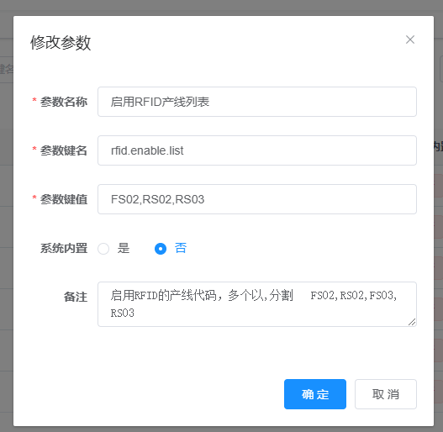Choose the 是 option text label

click(124, 248)
